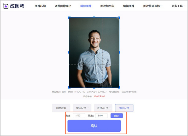This screenshot has height=136, width=188.
Task: Click the left edge midpoint crop handle
Action: (69, 52)
